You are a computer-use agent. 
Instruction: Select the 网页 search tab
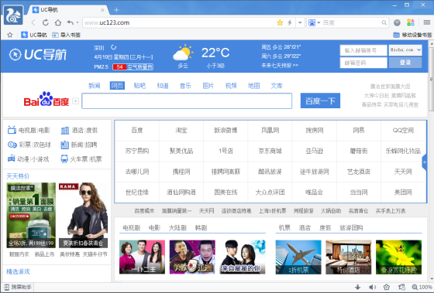pos(117,86)
